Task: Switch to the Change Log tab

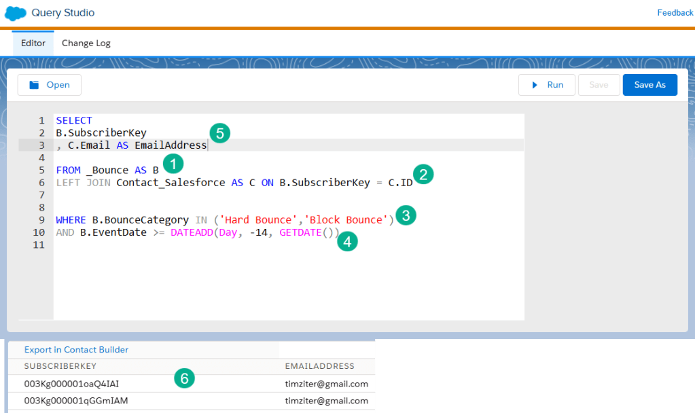Action: [x=86, y=43]
